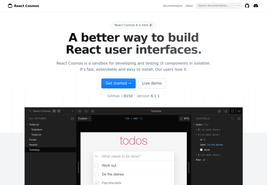Click React Cosmos 6 is here badge

133,25
